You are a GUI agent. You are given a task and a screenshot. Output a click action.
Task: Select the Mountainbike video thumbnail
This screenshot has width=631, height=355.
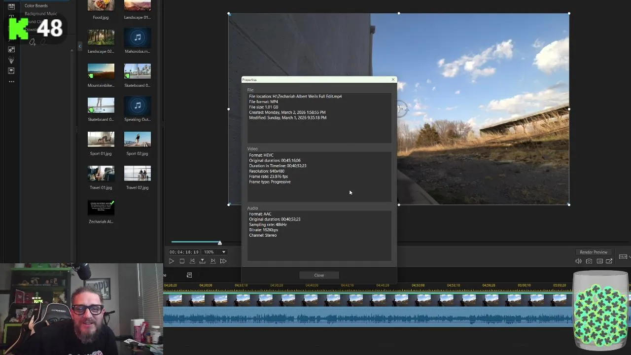click(x=101, y=71)
